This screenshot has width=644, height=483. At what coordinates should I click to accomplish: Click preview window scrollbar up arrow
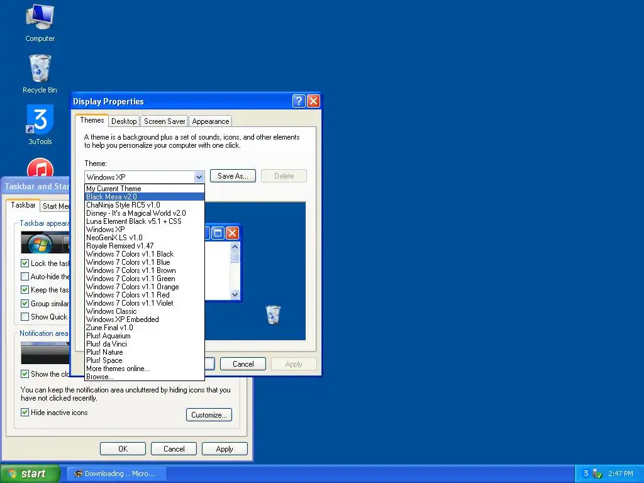coord(235,247)
